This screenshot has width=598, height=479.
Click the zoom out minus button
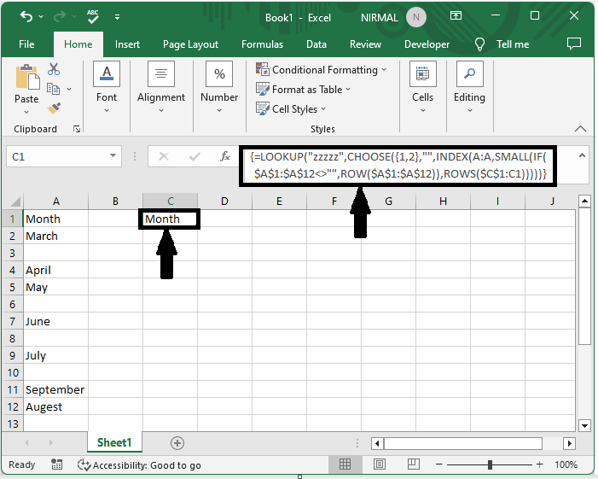pos(439,464)
